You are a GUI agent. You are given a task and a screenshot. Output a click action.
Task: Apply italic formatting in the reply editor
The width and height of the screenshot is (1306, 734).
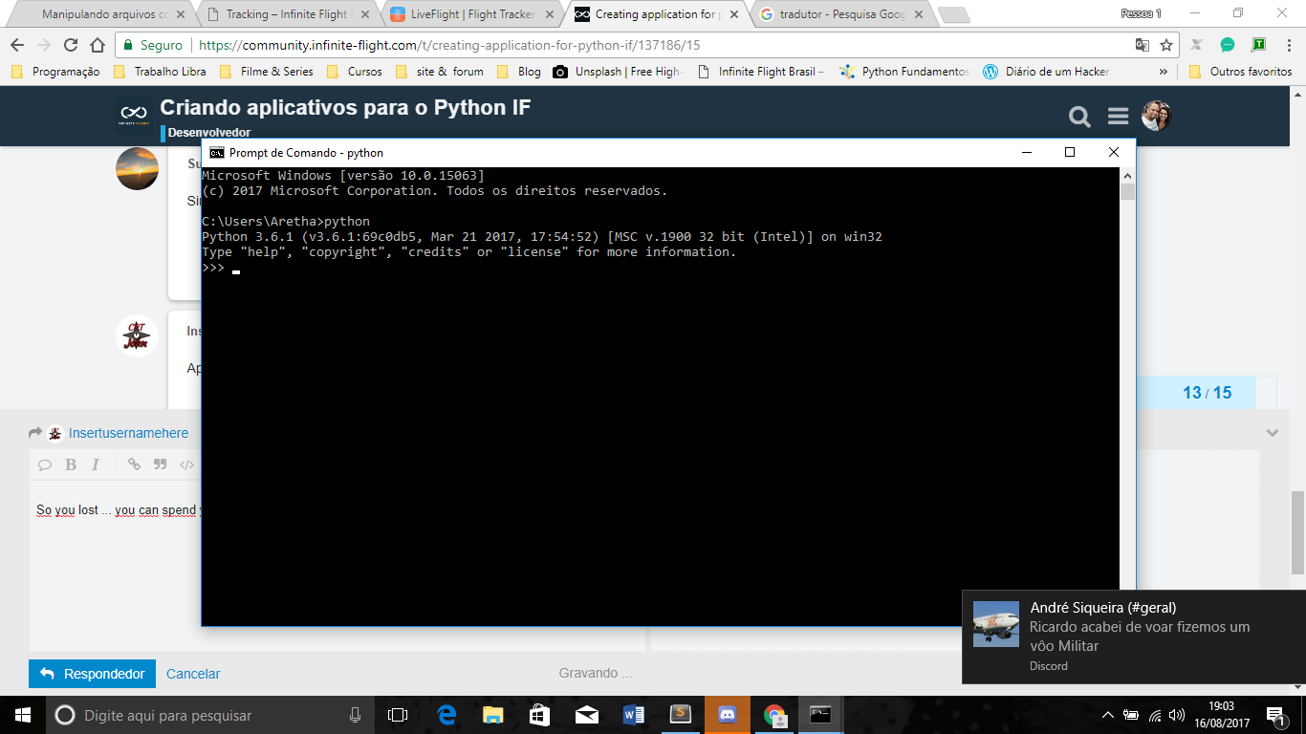96,464
